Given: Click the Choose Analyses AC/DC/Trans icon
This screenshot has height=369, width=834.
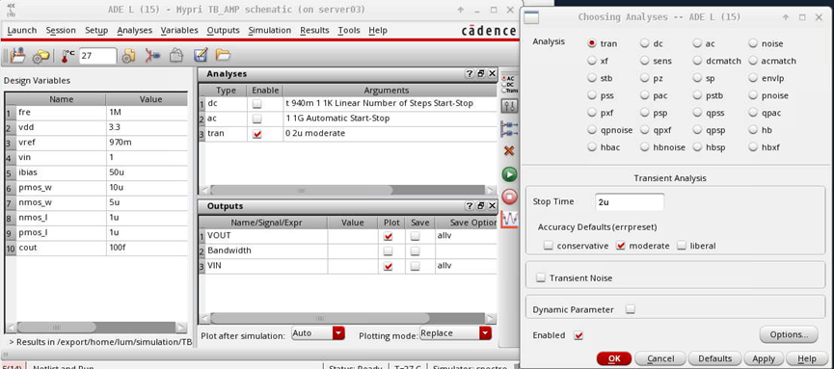Looking at the screenshot, I should (x=509, y=84).
